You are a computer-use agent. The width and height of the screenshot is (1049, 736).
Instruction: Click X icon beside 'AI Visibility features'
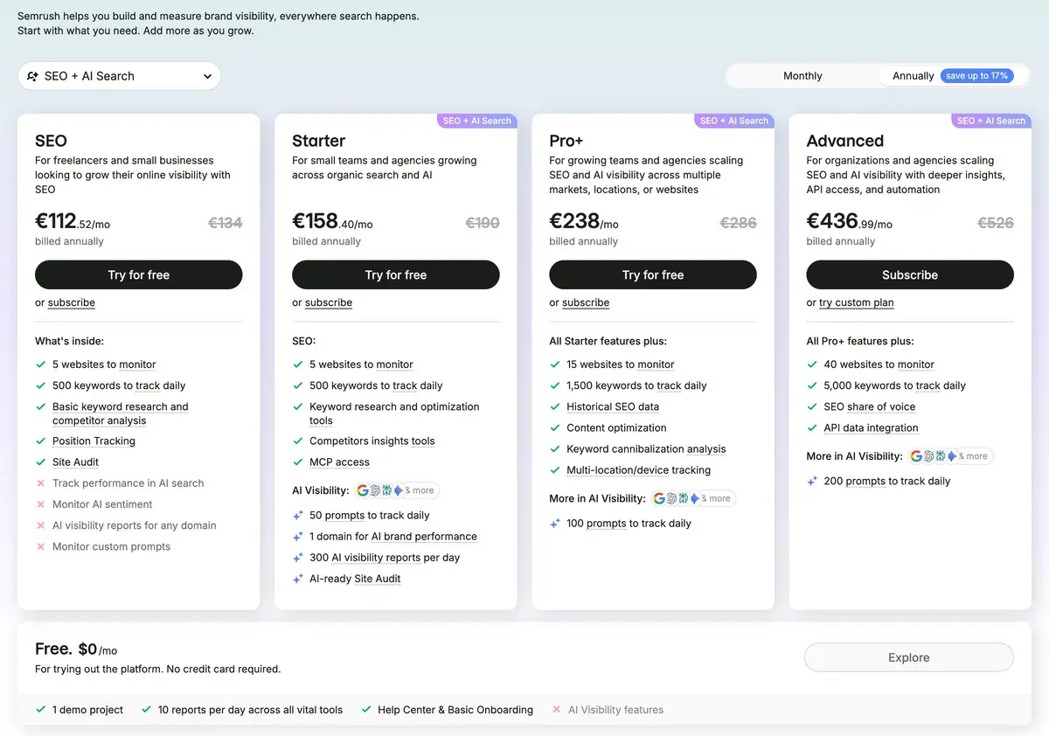tap(556, 710)
